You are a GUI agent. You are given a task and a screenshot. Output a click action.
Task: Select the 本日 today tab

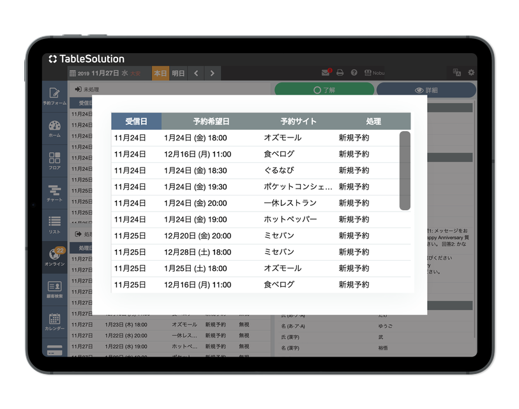160,73
